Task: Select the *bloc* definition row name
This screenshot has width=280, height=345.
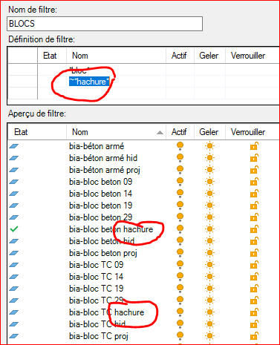Action: [79, 70]
